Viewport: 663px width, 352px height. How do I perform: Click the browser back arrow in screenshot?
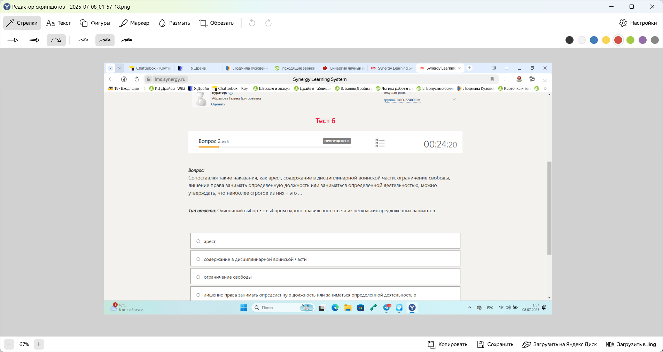point(111,79)
